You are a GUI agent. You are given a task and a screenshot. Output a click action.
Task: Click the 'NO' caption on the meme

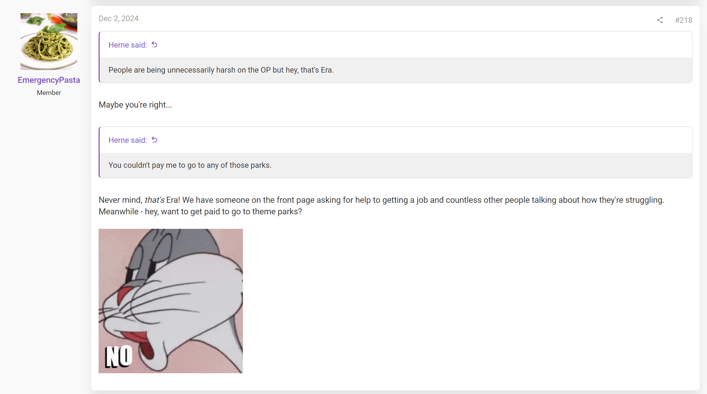coord(119,356)
